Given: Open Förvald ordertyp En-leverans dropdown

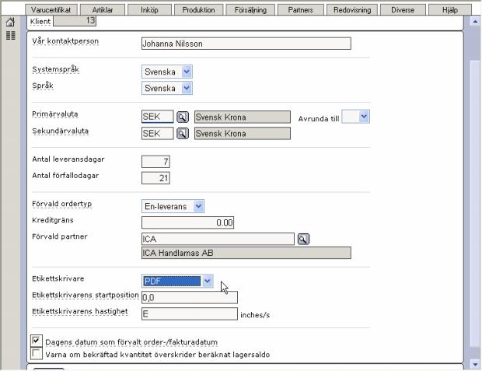Looking at the screenshot, I should coord(173,206).
